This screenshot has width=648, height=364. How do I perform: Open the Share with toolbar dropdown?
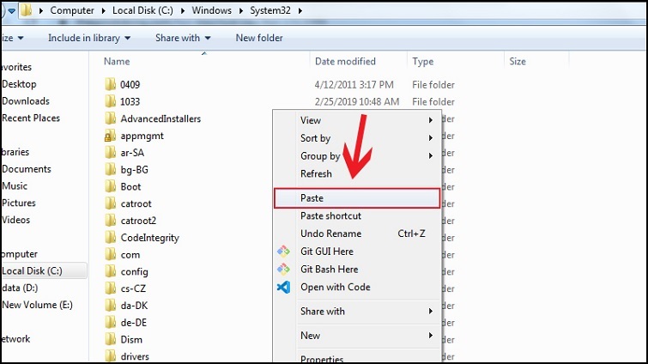tap(182, 38)
